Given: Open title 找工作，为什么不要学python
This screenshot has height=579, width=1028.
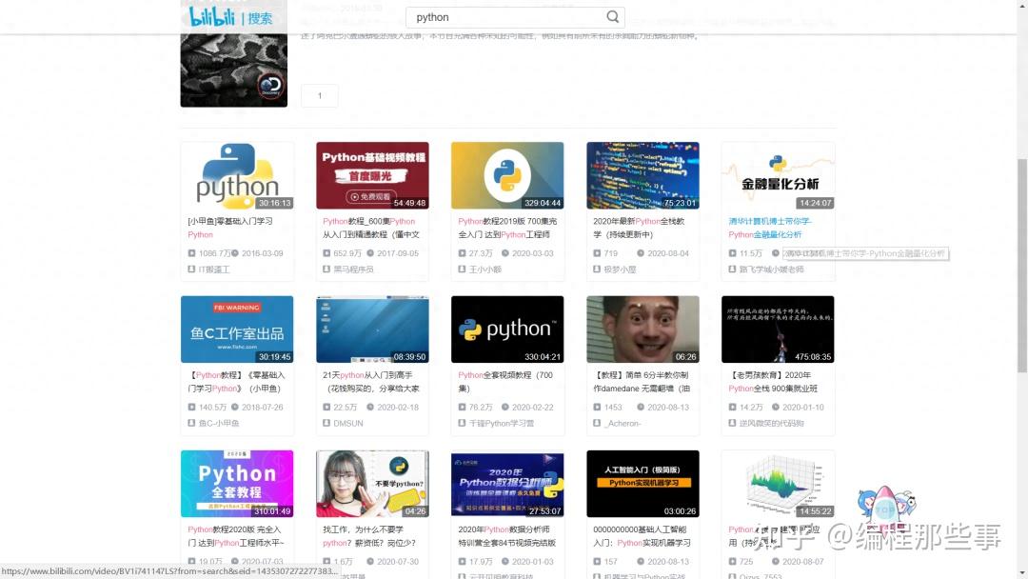Looking at the screenshot, I should tap(369, 536).
